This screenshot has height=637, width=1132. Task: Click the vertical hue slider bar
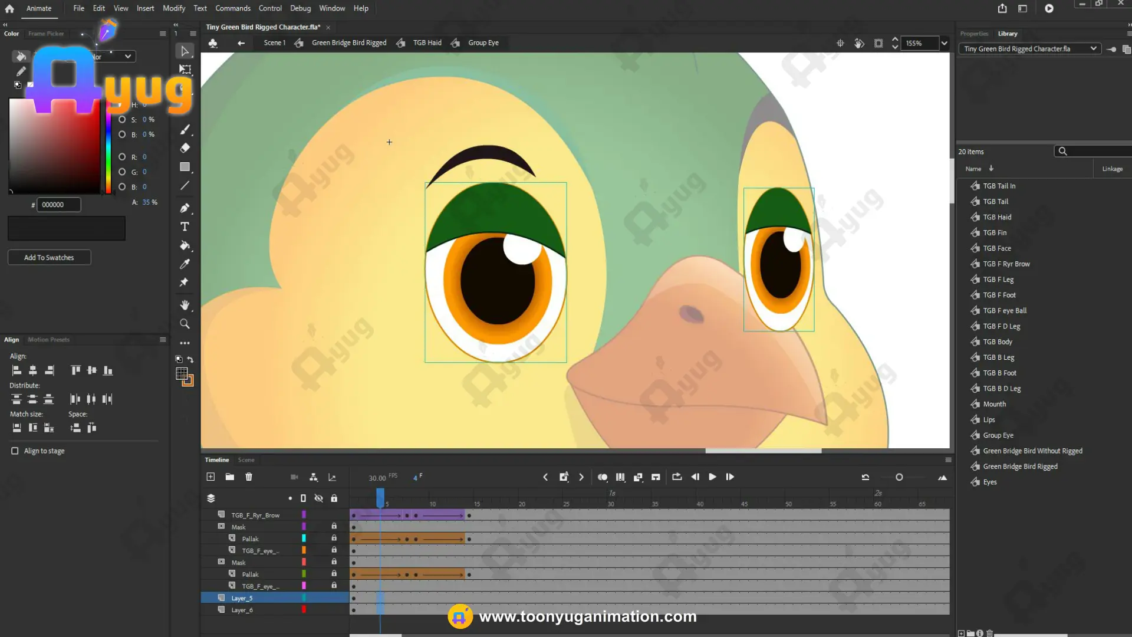[108, 146]
